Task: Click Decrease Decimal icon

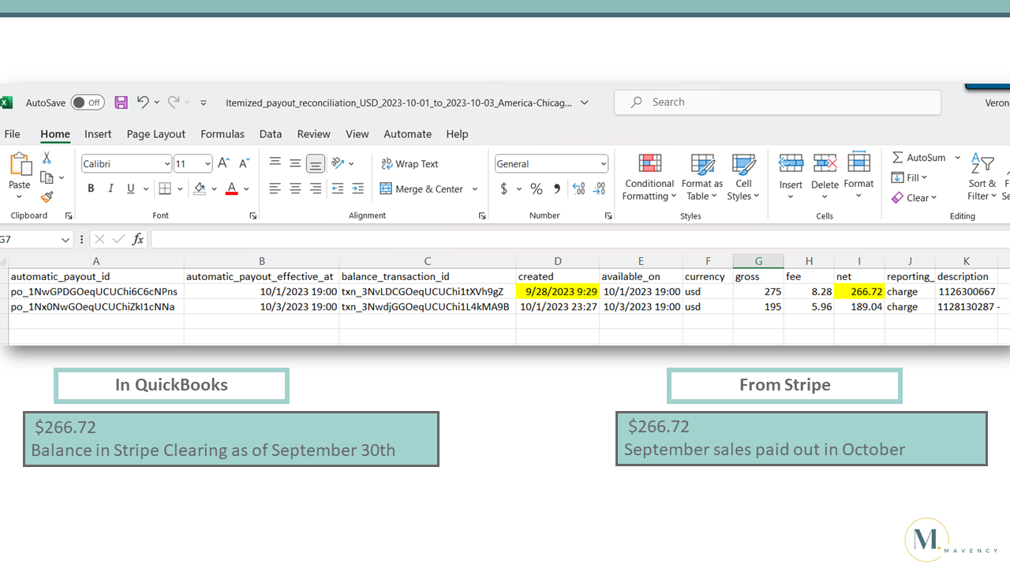Action: click(x=600, y=189)
